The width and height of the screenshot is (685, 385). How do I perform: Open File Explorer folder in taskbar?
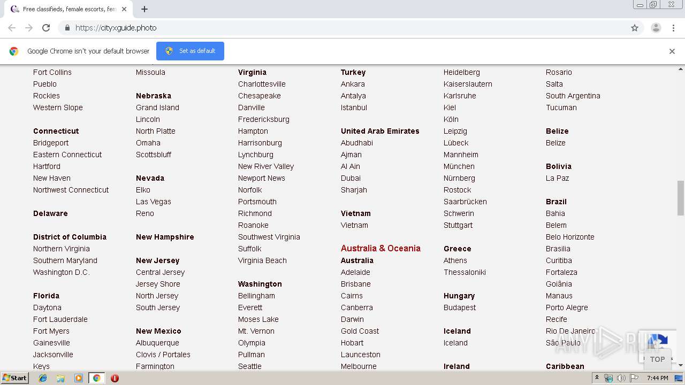click(x=60, y=378)
